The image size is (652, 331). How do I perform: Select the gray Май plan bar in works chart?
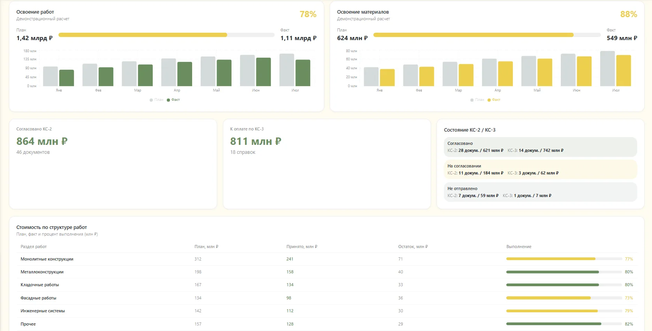(208, 71)
